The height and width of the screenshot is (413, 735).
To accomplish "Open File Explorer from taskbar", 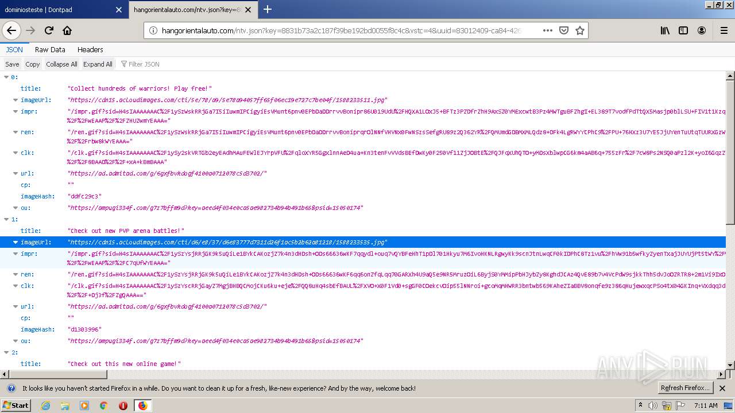I will coord(65,406).
